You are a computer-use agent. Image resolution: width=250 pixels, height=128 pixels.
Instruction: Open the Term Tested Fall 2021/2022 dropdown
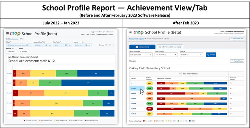166,55
